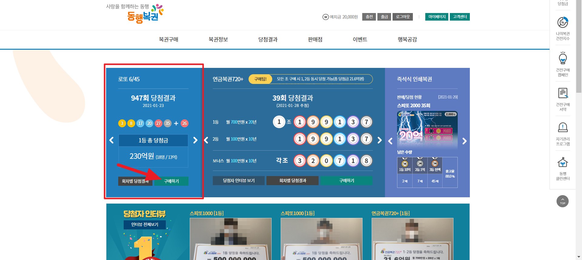Click 230억원 prize amount text
Image resolution: width=582 pixels, height=260 pixels.
142,156
